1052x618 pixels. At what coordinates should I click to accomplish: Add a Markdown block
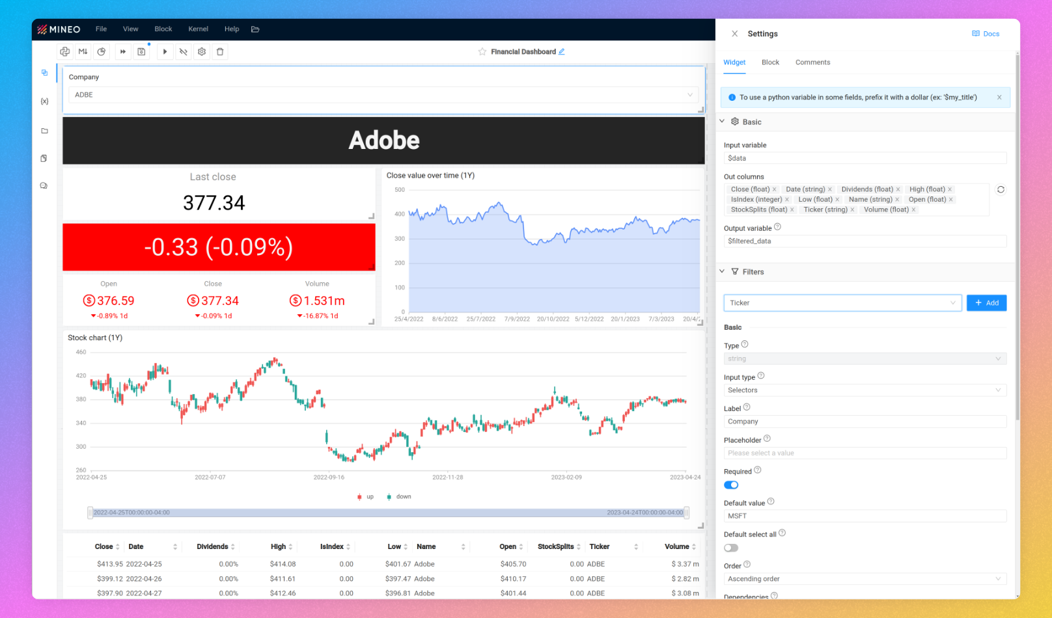click(x=83, y=51)
